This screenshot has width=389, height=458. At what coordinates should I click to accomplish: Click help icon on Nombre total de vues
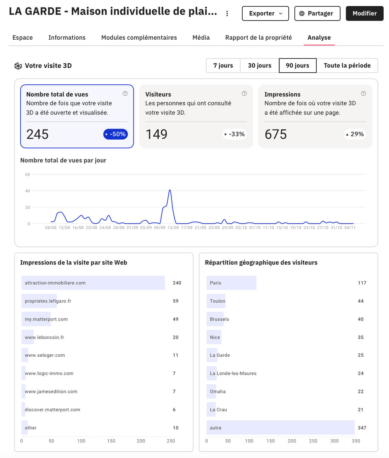pyautogui.click(x=125, y=94)
